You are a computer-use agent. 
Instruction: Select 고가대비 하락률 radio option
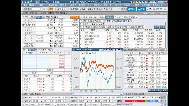129,27
